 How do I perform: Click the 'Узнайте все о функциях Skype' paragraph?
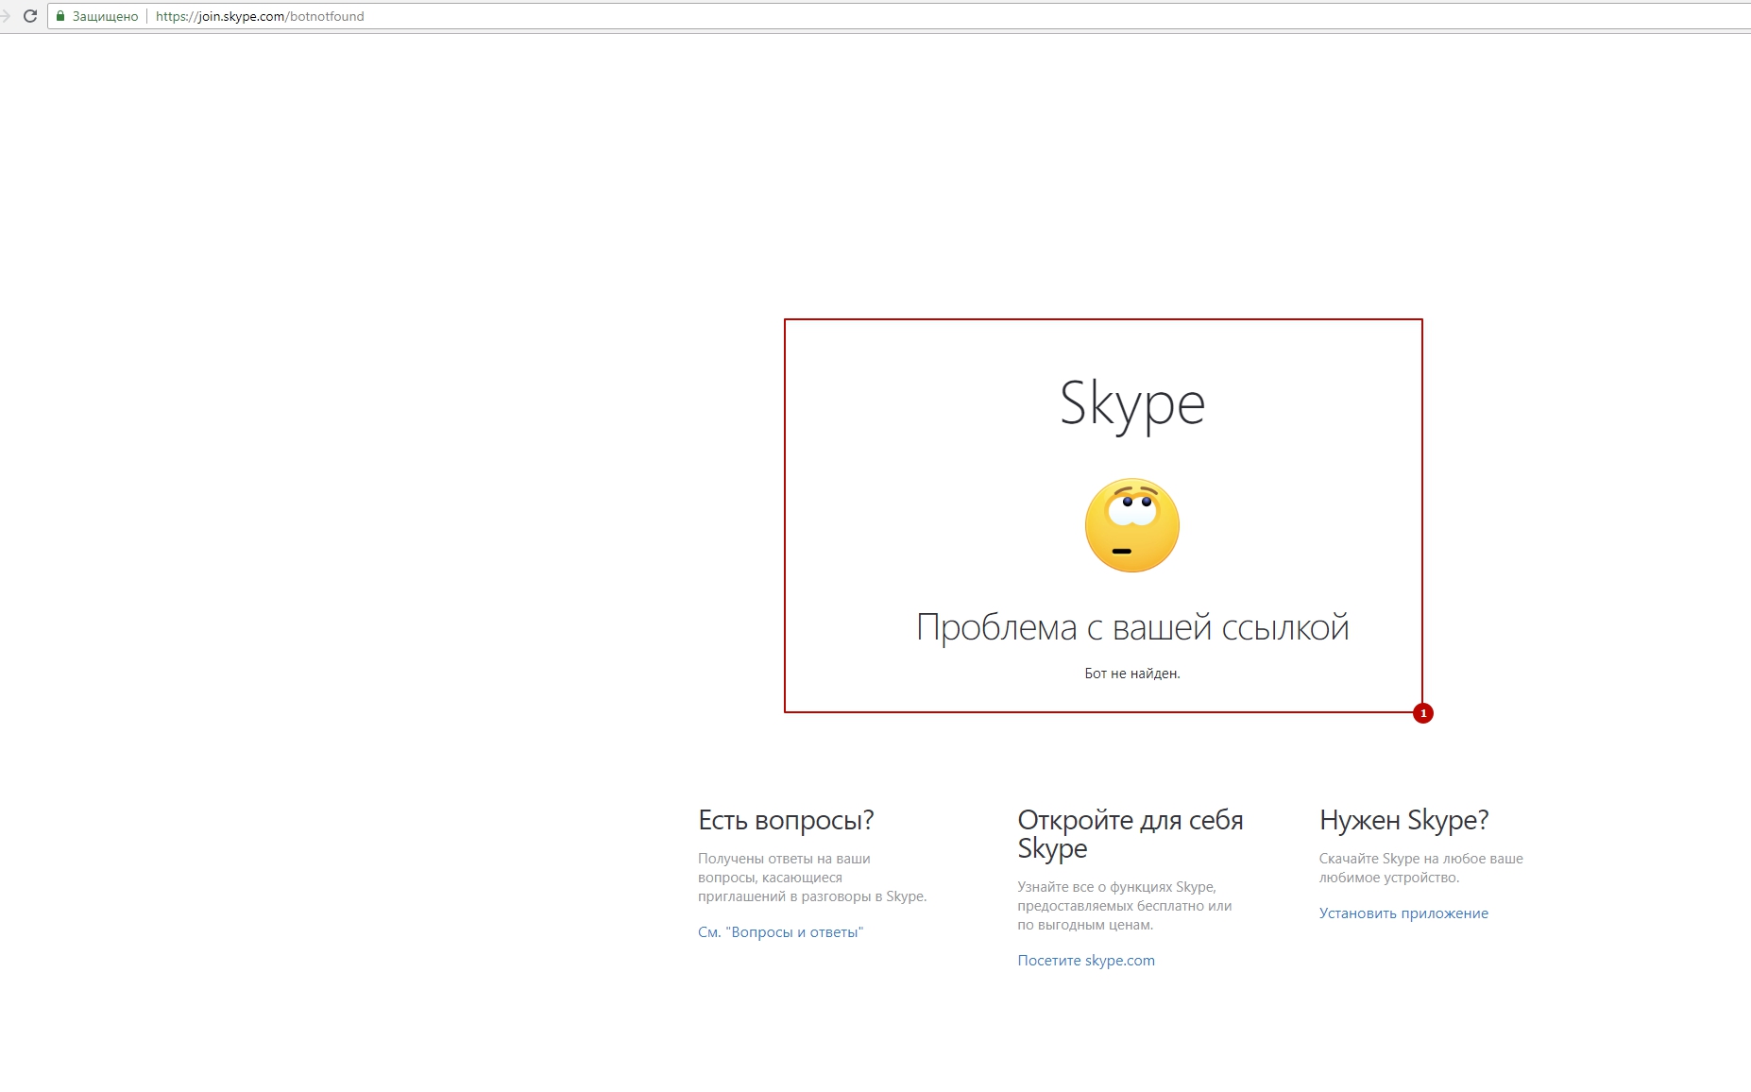click(x=1125, y=906)
